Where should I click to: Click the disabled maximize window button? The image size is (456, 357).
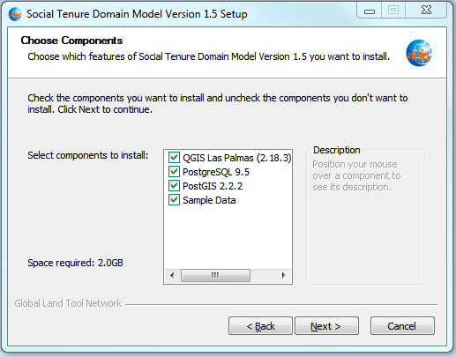393,11
